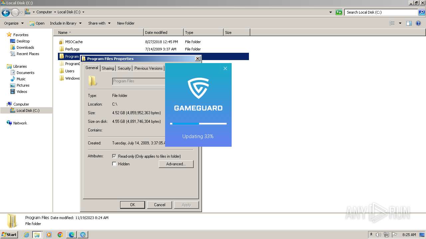
Task: Open the Organize dropdown menu
Action: [x=14, y=23]
